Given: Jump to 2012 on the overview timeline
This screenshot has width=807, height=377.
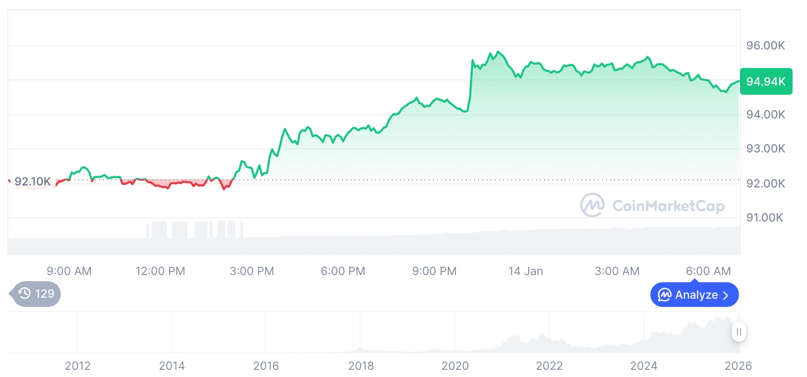Looking at the screenshot, I should point(78,366).
